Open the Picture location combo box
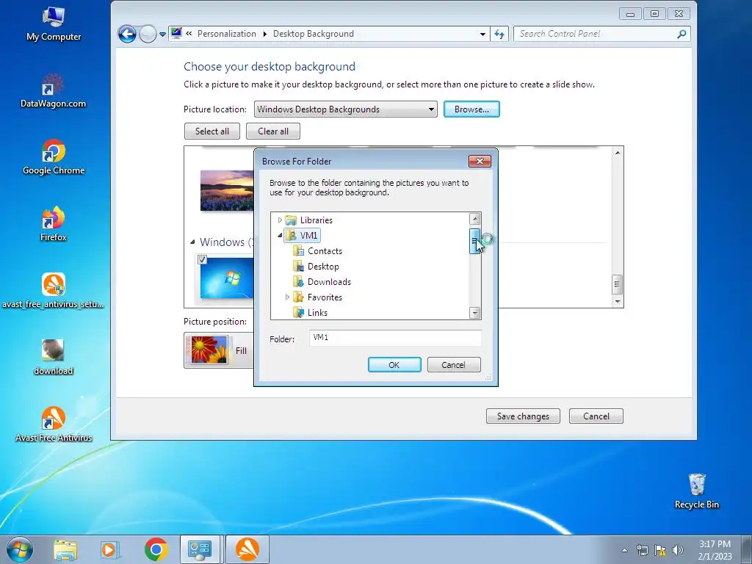 pos(345,109)
